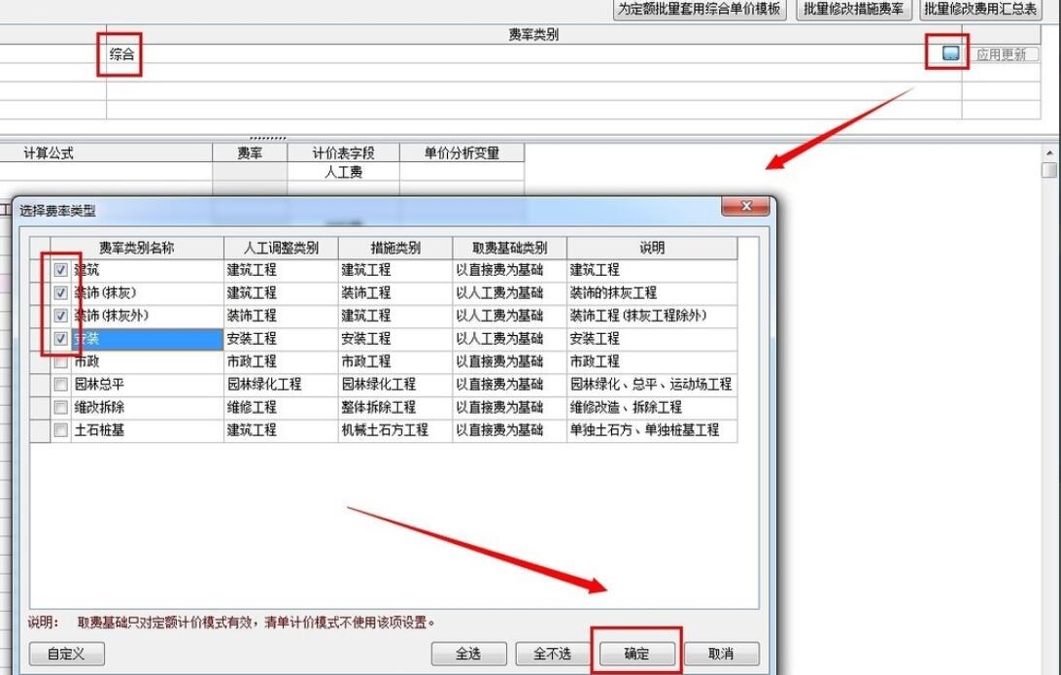
Task: Select the 人工费 cell
Action: coord(343,172)
